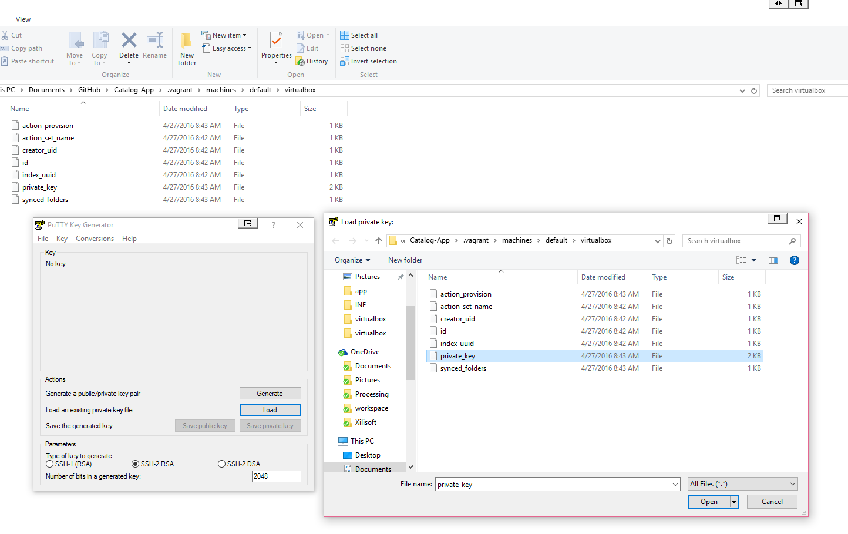Image resolution: width=848 pixels, height=534 pixels.
Task: Toggle preview pane in Load dialog
Action: click(773, 260)
